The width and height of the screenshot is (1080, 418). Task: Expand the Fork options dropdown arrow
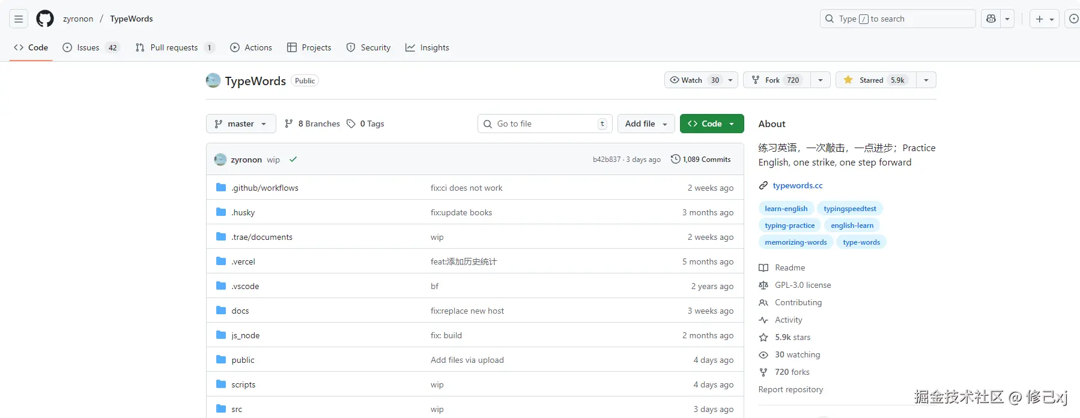(821, 80)
